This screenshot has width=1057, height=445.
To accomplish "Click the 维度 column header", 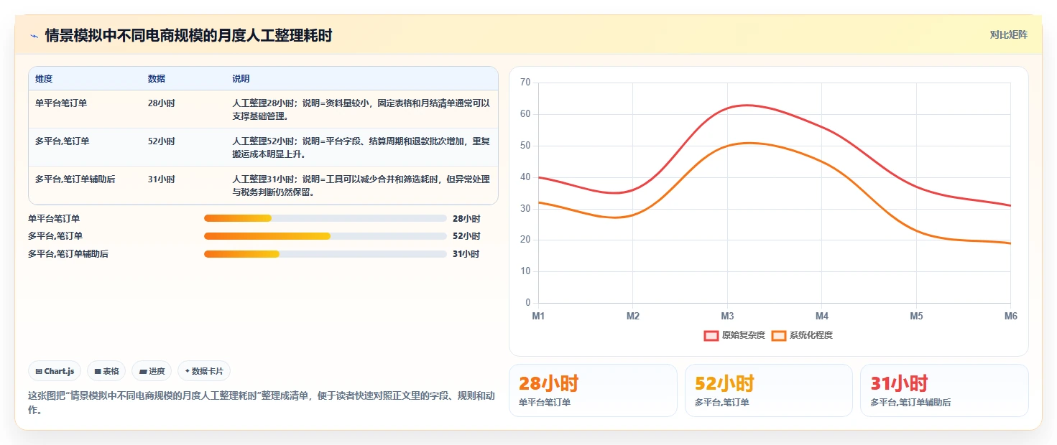I will tap(44, 79).
